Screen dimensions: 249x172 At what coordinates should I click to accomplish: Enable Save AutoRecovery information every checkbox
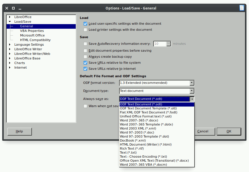[85, 44]
